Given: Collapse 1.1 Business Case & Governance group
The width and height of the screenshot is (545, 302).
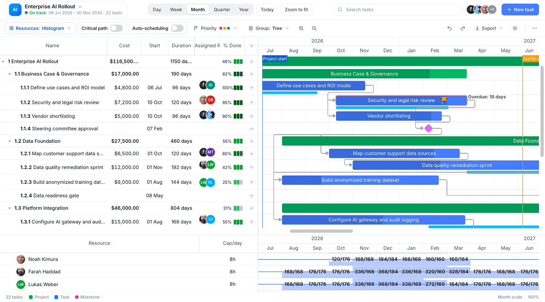Looking at the screenshot, I should point(10,74).
